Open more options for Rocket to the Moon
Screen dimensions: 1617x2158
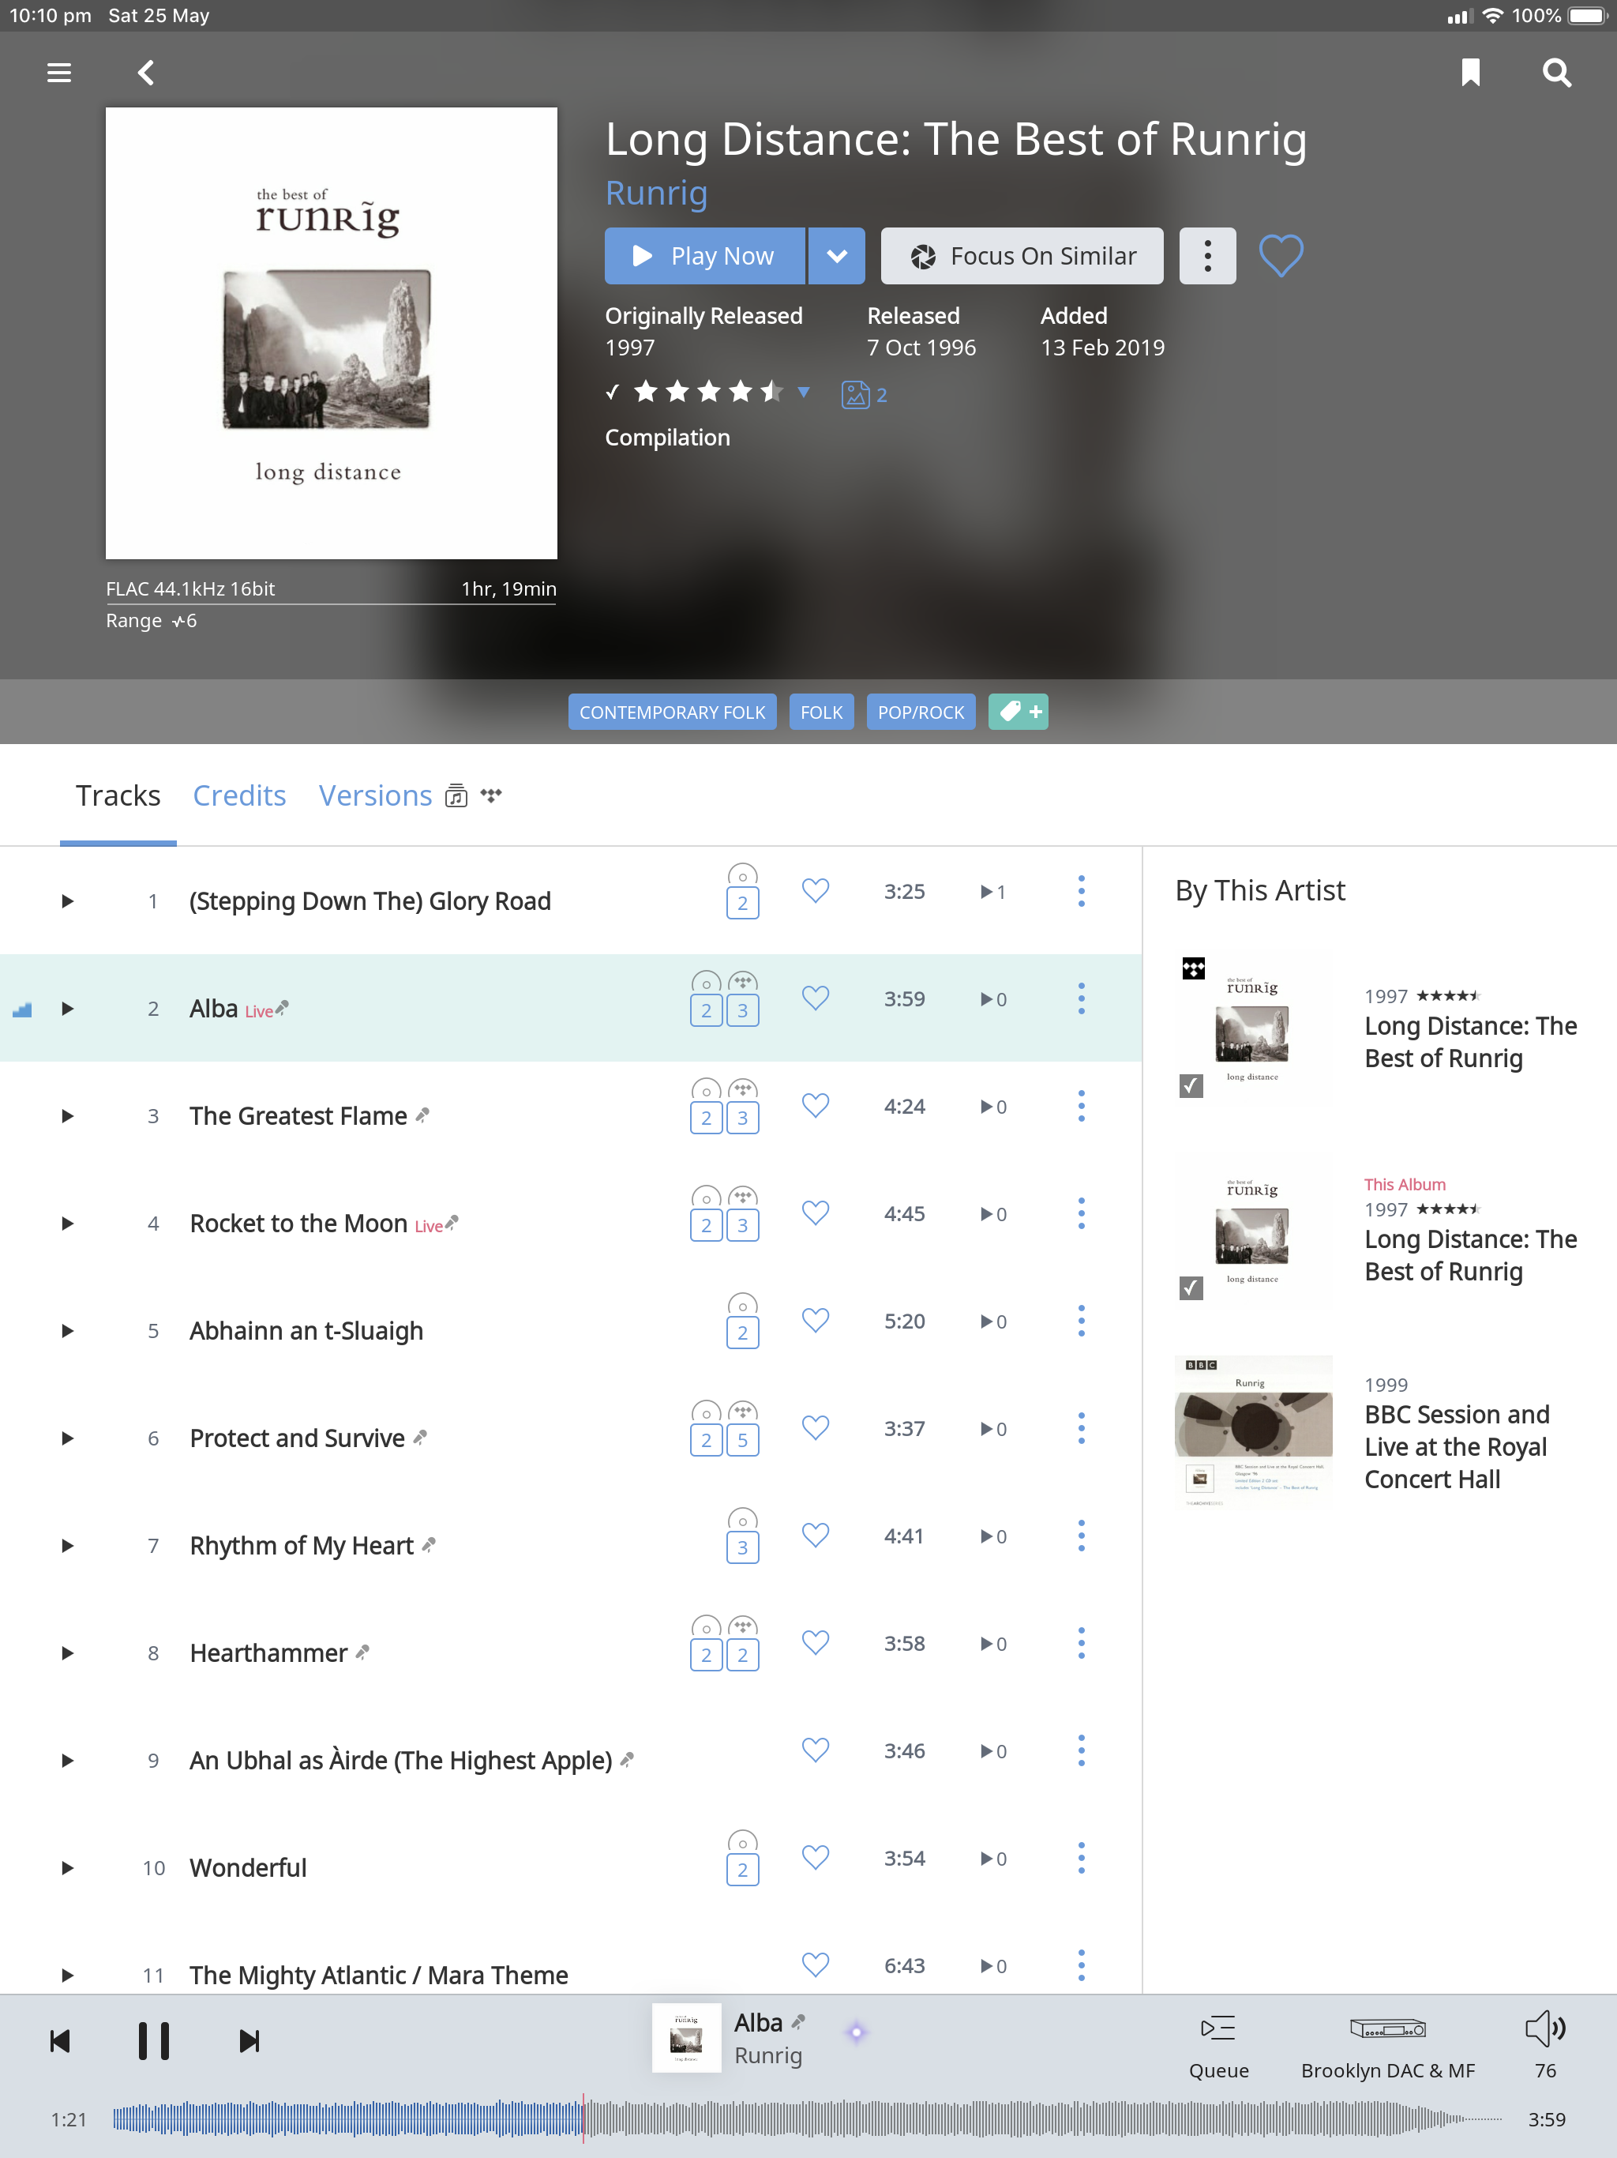click(x=1081, y=1213)
